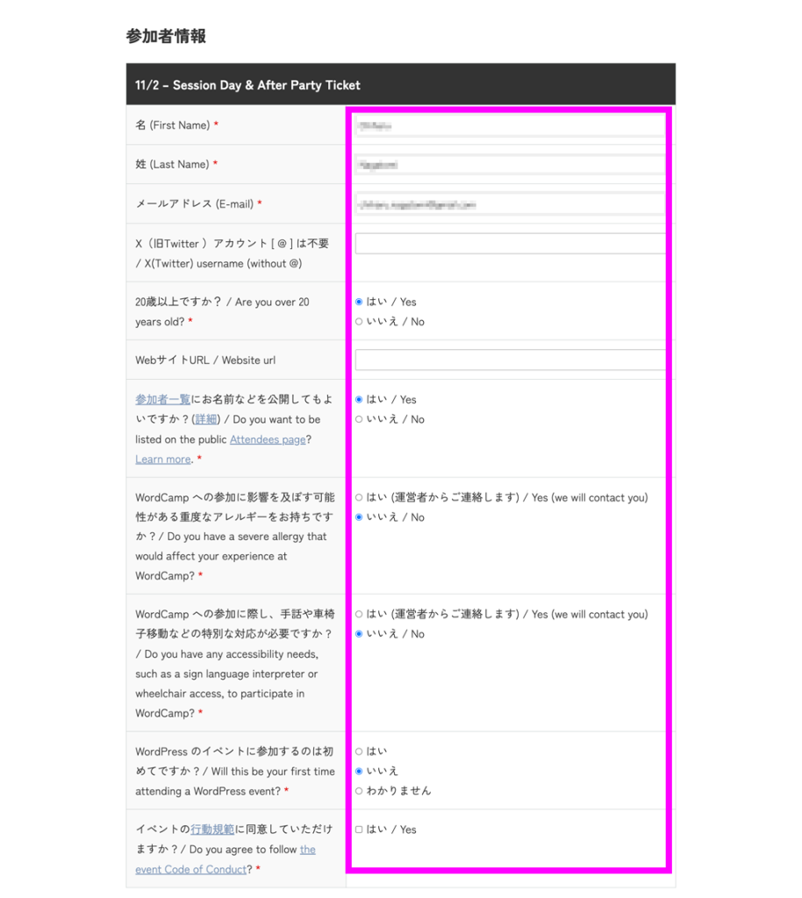Image resolution: width=802 pixels, height=898 pixels.
Task: Check the Code of Conduct 'はい / Yes' checkbox
Action: 359,830
